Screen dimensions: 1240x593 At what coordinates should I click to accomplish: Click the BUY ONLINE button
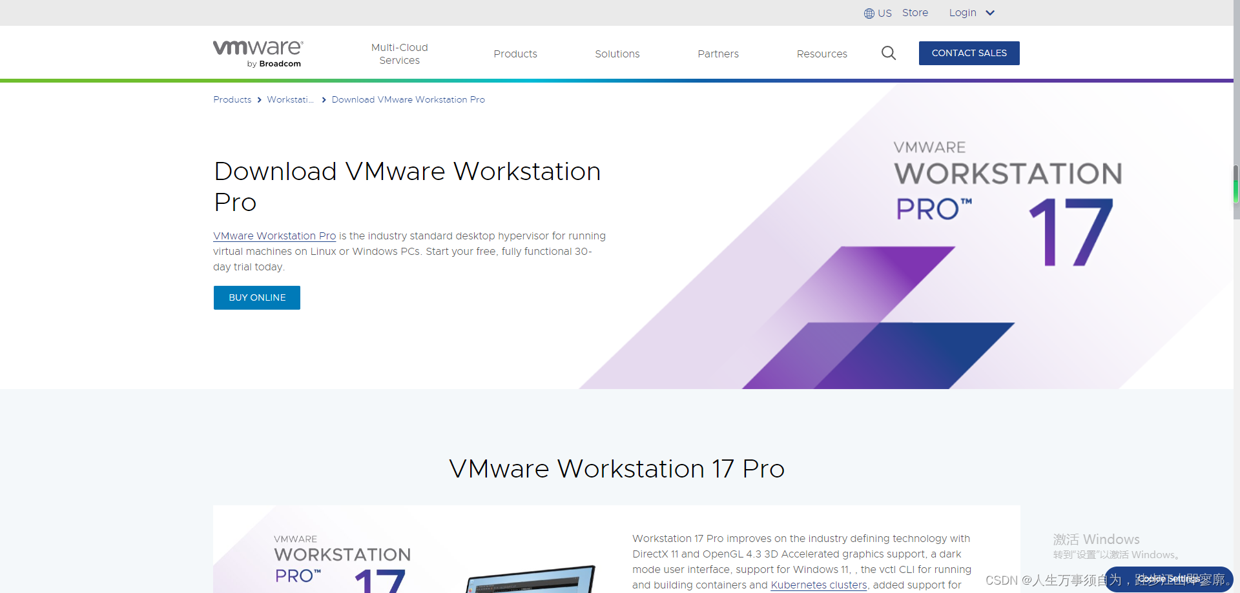pyautogui.click(x=257, y=297)
